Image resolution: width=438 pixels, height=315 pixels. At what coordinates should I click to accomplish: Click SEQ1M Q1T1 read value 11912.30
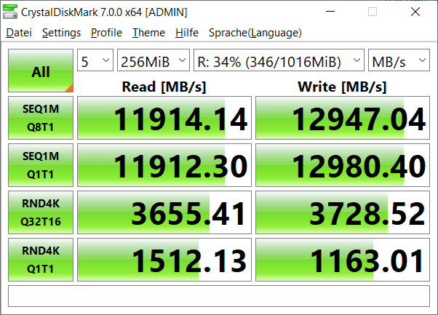click(x=164, y=165)
